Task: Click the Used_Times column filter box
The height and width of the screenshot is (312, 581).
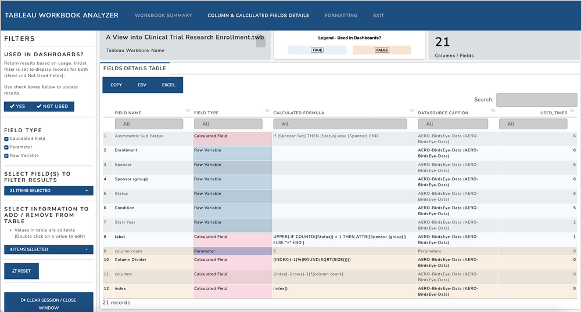Action: tap(533, 124)
